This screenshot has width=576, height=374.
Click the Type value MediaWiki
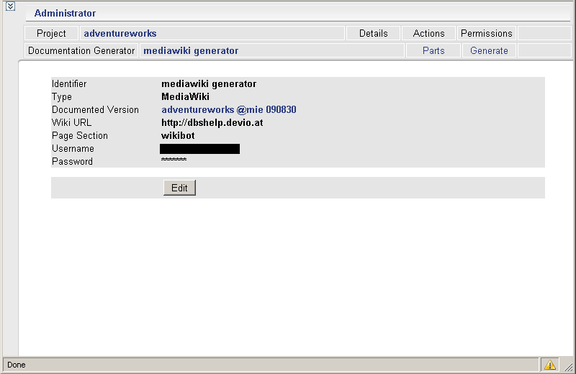coord(185,97)
